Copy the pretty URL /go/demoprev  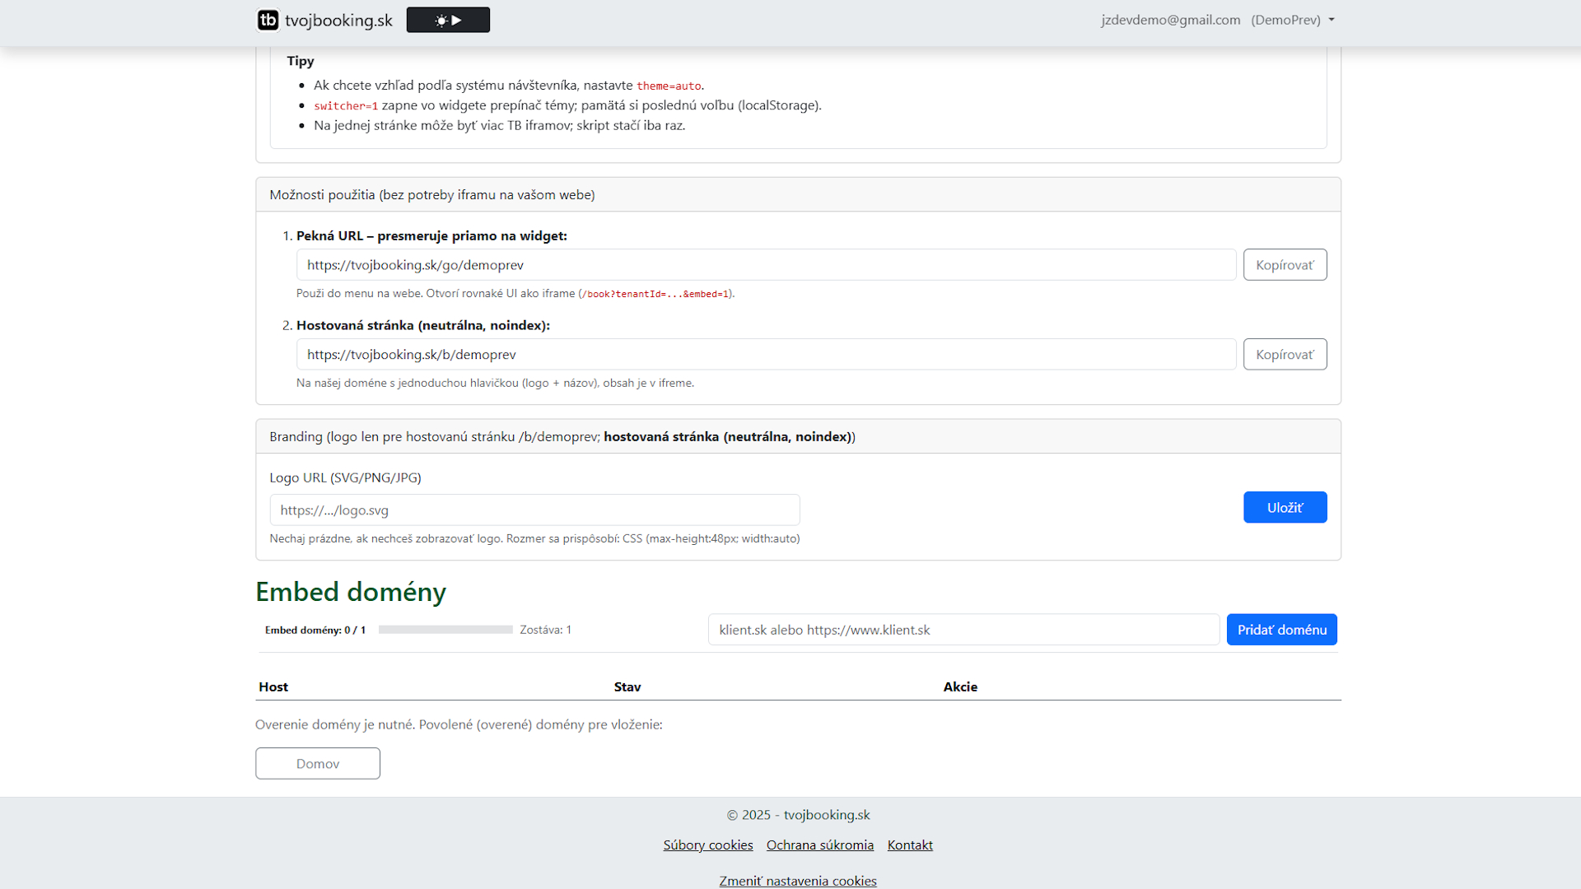(1285, 265)
